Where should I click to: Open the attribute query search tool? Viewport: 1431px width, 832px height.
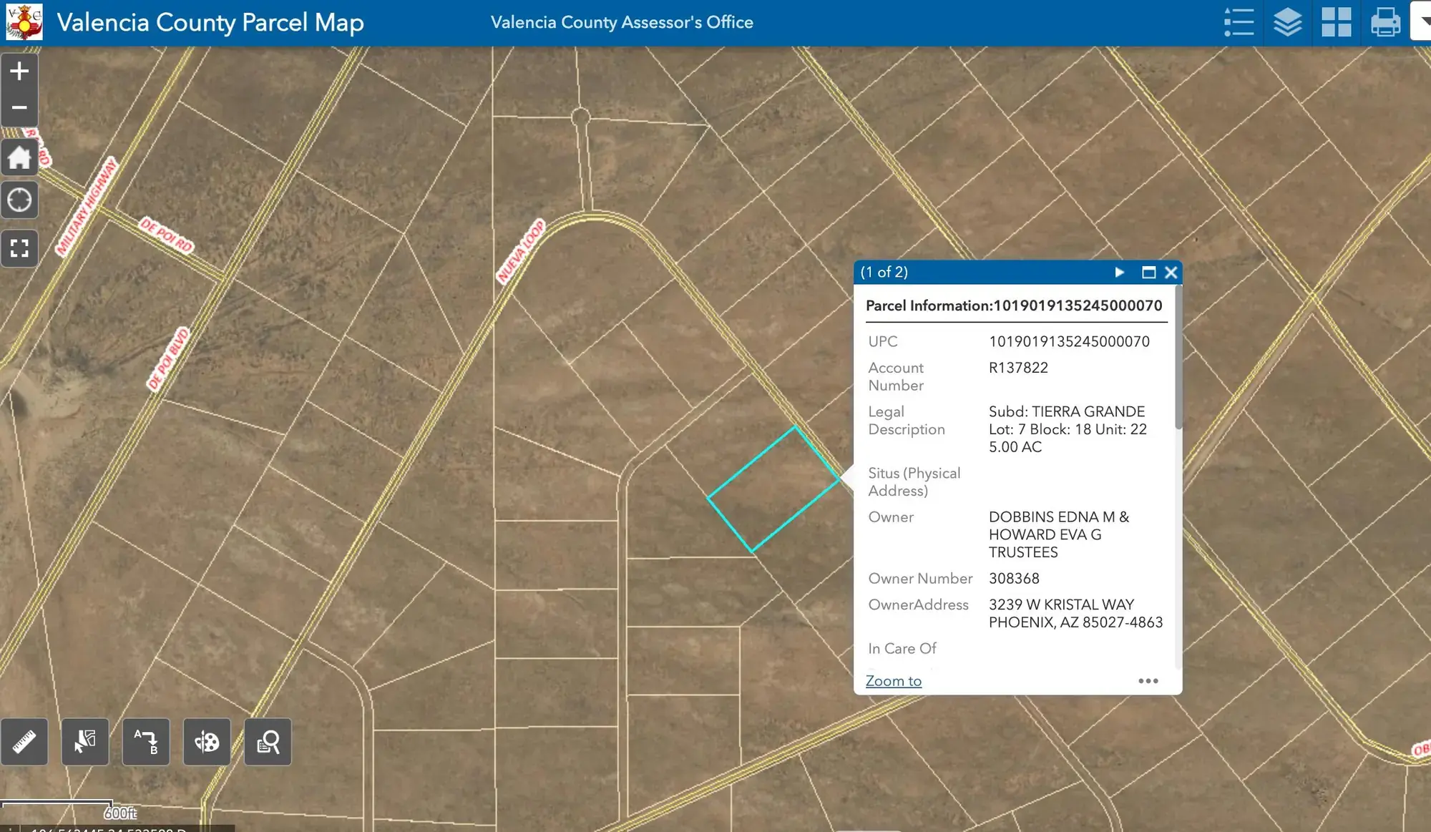tap(267, 742)
